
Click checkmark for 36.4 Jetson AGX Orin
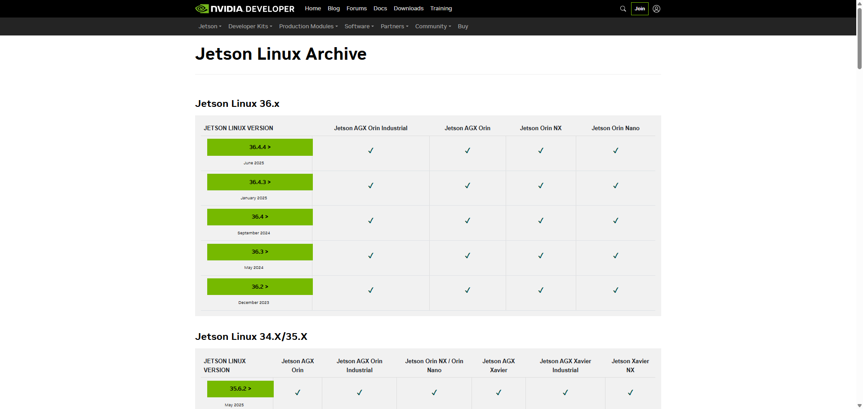click(x=467, y=220)
